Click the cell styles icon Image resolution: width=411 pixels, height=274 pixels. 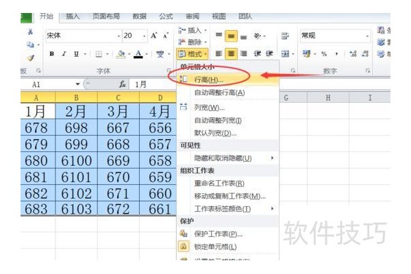tap(381, 54)
